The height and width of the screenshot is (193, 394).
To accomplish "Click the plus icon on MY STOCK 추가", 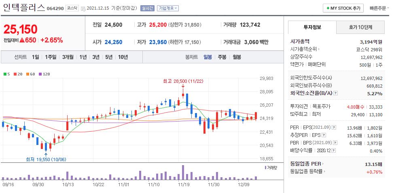I will (x=328, y=8).
